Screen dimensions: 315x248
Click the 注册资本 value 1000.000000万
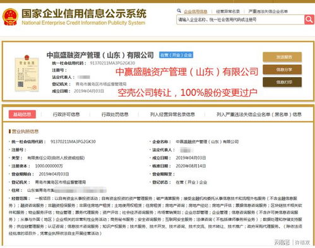point(49,166)
